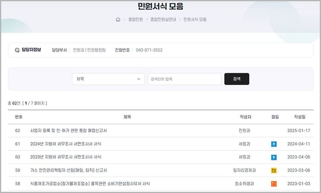This screenshot has height=193, width=321.
Task: Download the file attached to post 61
Action: tap(274, 144)
